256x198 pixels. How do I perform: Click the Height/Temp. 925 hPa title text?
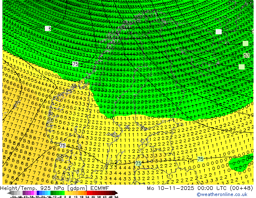click(x=33, y=188)
